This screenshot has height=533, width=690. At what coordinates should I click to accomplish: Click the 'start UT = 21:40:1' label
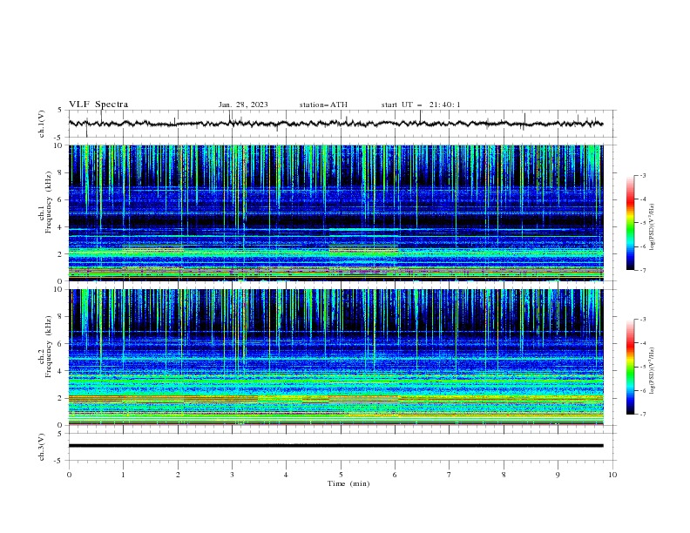[421, 105]
